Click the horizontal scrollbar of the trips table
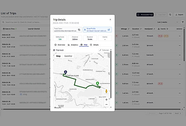This screenshot has height=126, width=186. tap(91, 109)
